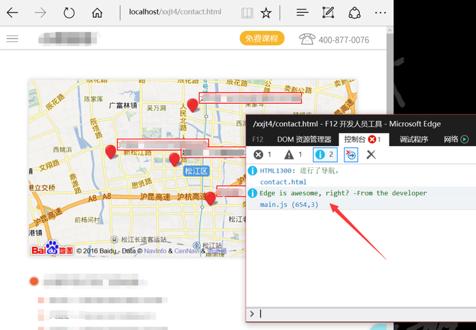Click the left map marker near 新松江路
This screenshot has height=330, width=476.
point(110,152)
